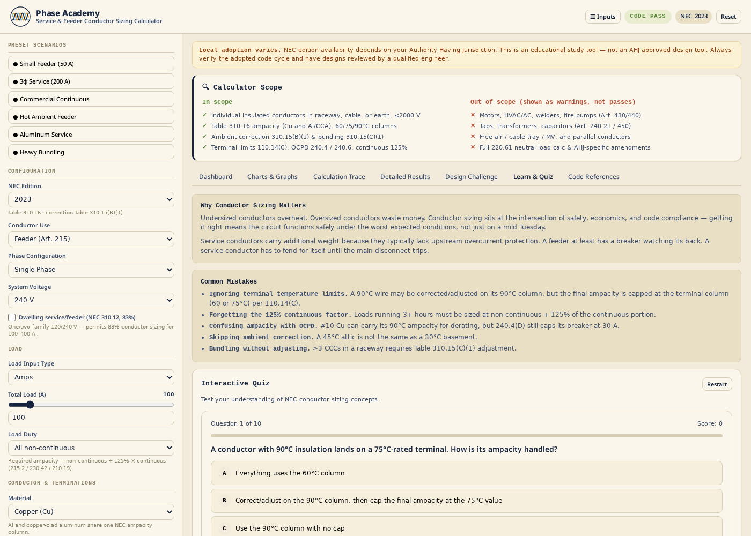Open the NEC Edition dropdown
The image size is (751, 536).
[91, 199]
